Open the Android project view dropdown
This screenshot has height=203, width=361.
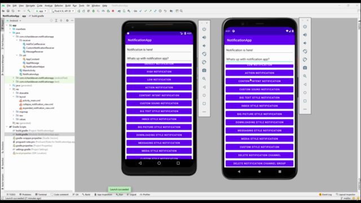click(14, 21)
